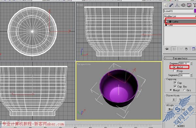Select the Line entry in modifier stack
Screen dimensions: 196x128
(x=171, y=25)
